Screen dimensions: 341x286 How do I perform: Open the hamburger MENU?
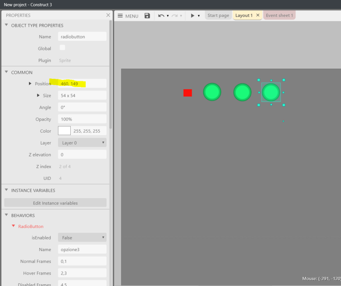tap(128, 16)
